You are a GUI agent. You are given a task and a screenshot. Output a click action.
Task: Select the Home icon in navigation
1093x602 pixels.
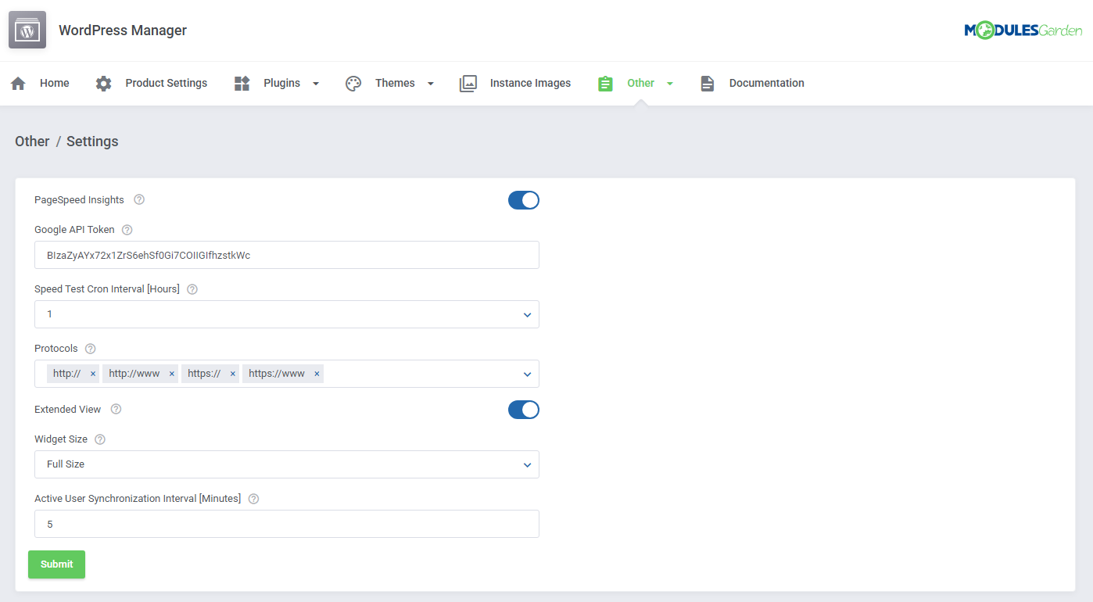click(17, 83)
